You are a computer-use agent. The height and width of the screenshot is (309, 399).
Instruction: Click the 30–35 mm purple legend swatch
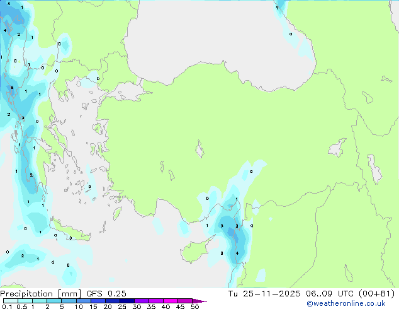[x=142, y=301]
